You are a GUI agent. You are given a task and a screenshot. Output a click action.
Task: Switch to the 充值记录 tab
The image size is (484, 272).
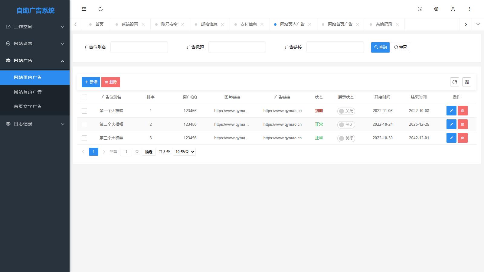coord(382,24)
